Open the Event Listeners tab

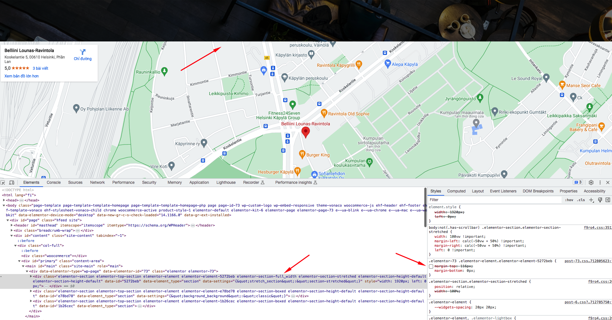(x=503, y=191)
